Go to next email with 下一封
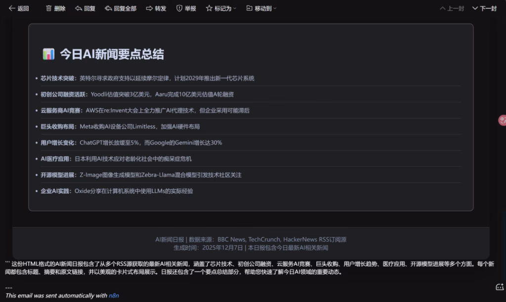Viewport: 506px width, 302px height. pos(484,8)
